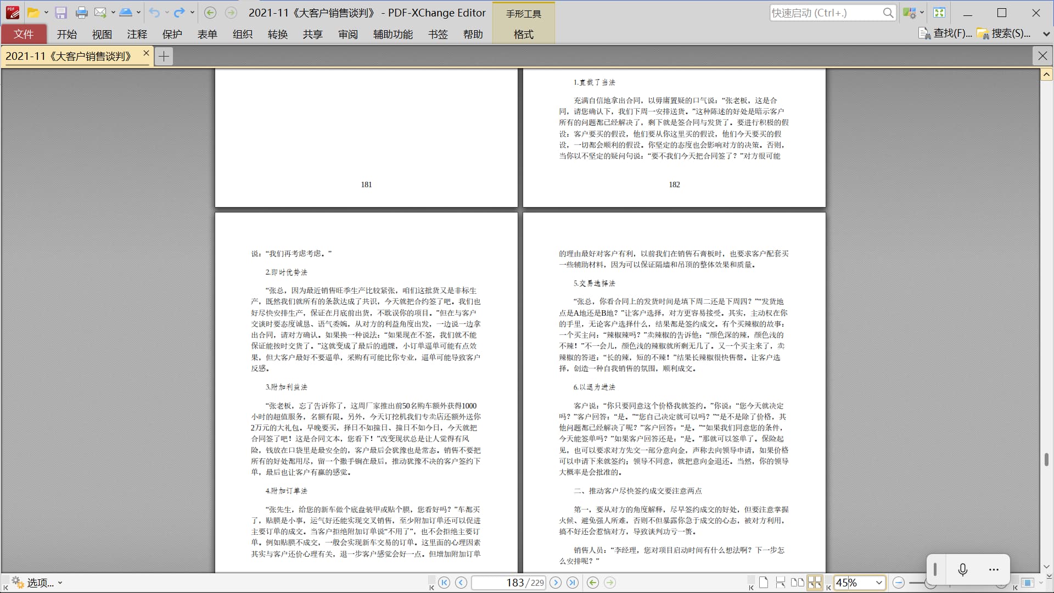1054x593 pixels.
Task: Click the 查找(F) find button
Action: tap(945, 33)
